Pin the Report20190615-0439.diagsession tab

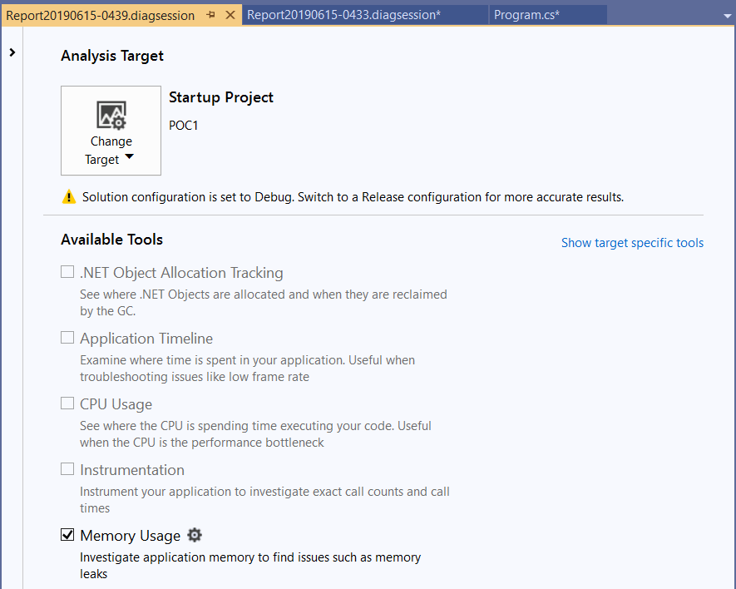tap(211, 16)
